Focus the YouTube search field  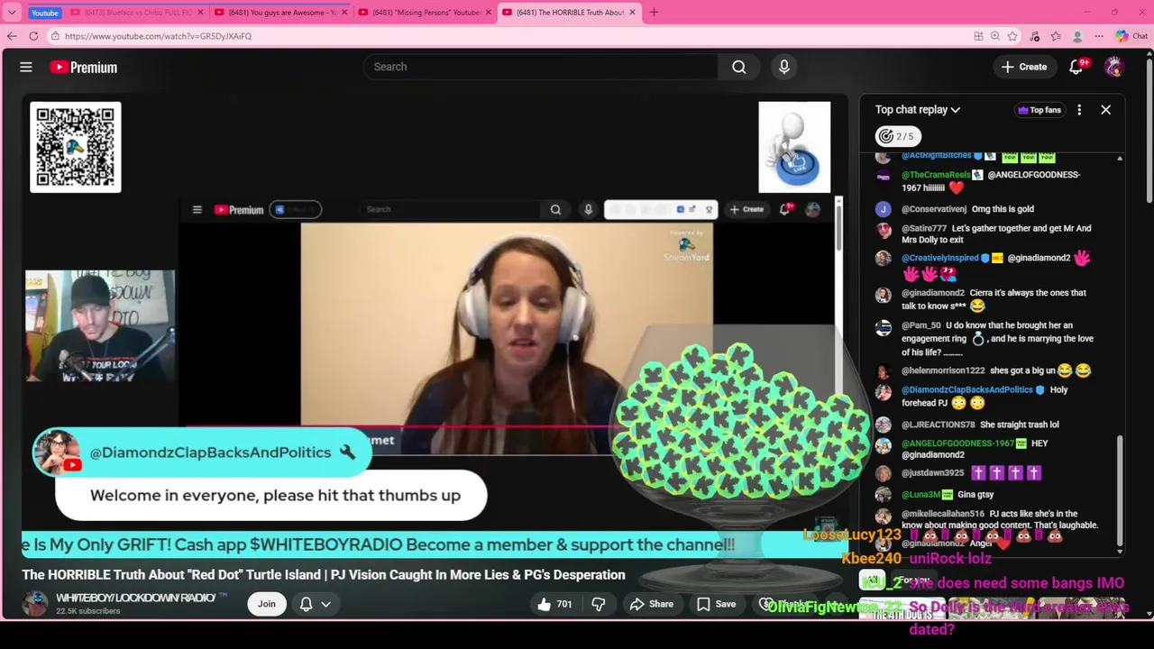pos(541,67)
